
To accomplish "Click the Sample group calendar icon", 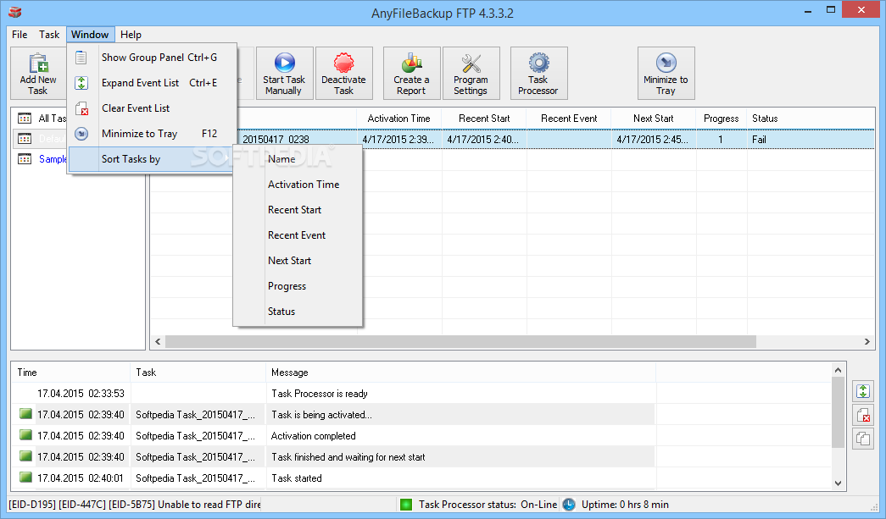I will click(x=25, y=159).
